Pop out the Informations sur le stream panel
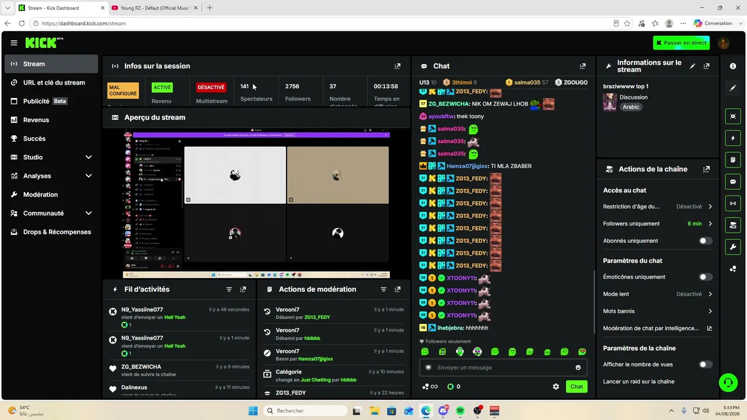The height and width of the screenshot is (420, 747). (x=707, y=66)
